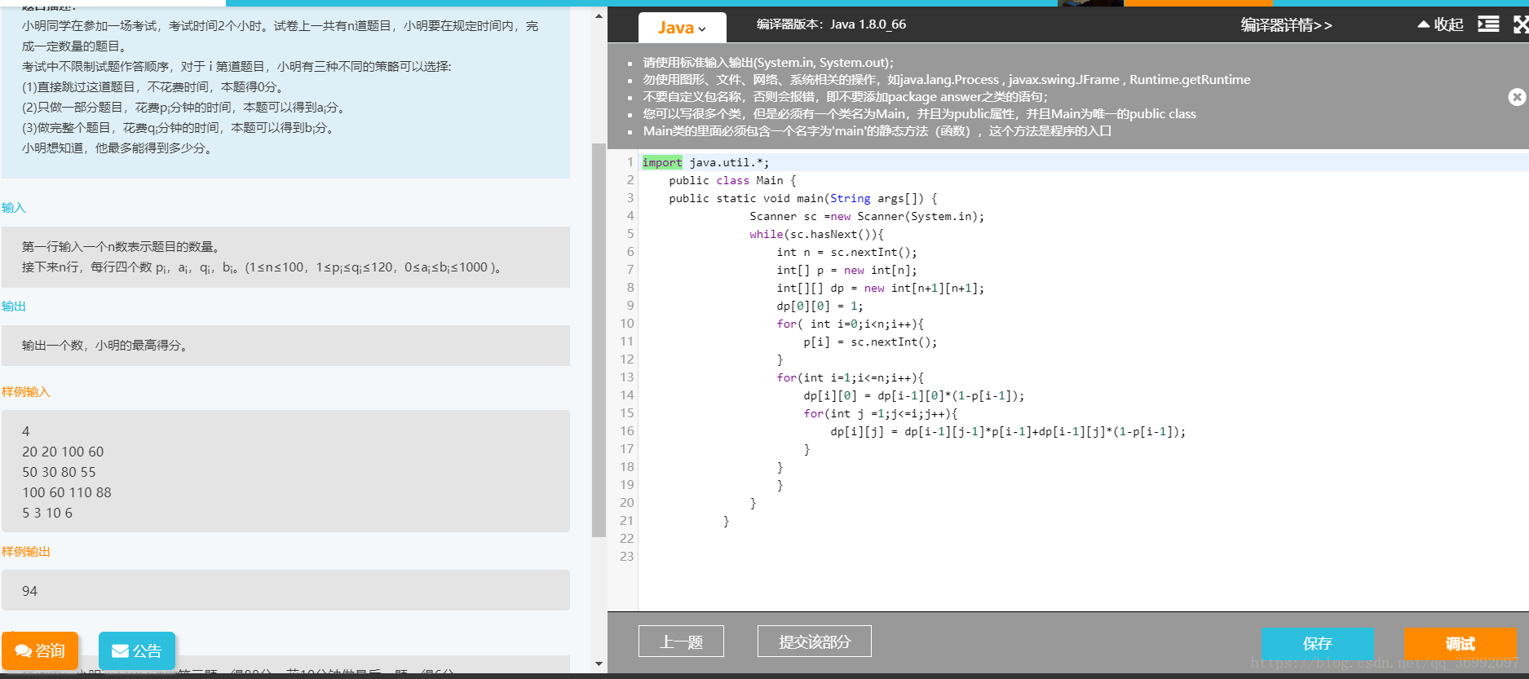Click code line 'dp[0][0] = 1;'
This screenshot has height=679, width=1529.
point(820,306)
